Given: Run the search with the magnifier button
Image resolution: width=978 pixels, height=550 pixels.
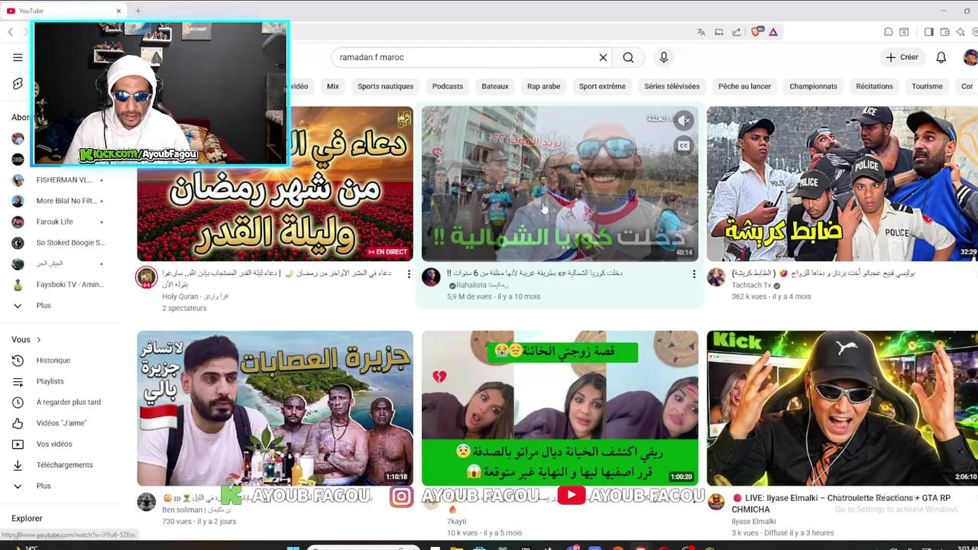Looking at the screenshot, I should point(628,57).
